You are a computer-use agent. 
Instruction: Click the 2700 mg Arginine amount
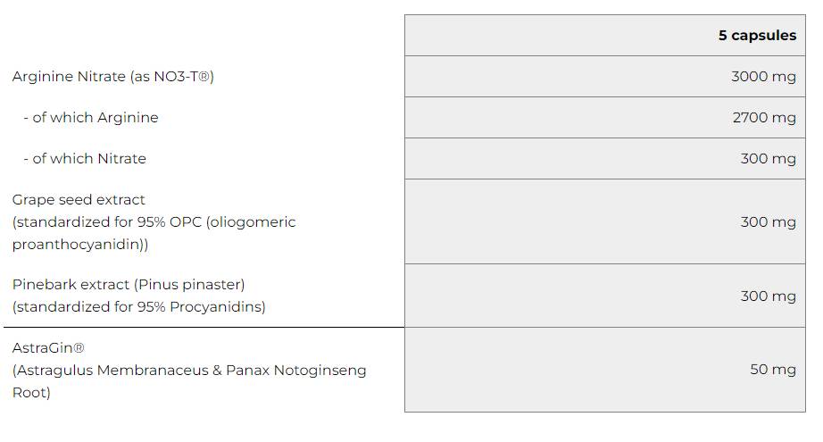click(x=764, y=118)
